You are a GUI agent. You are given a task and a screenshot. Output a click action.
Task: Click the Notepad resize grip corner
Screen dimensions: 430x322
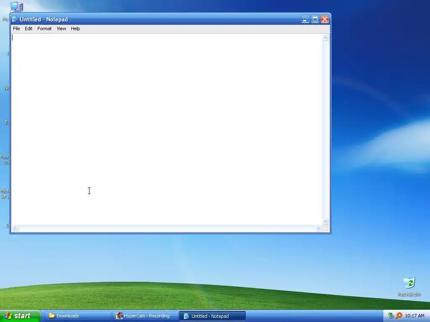pos(326,229)
